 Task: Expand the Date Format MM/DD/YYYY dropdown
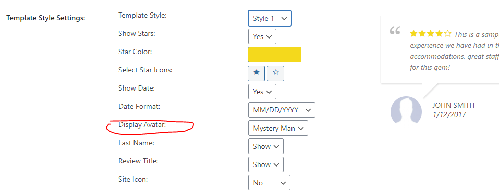[x=282, y=110]
